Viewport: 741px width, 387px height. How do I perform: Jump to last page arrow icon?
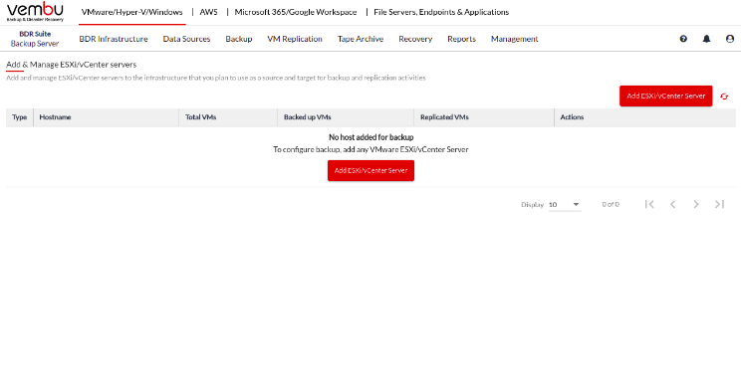coord(719,204)
